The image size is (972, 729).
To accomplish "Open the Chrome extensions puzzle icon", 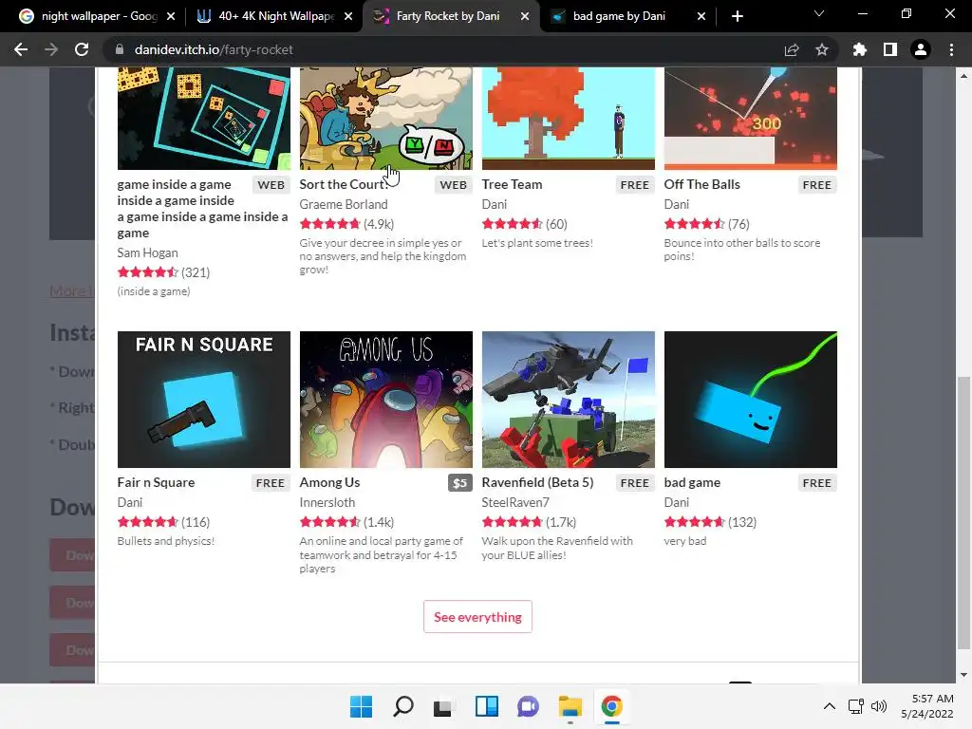I will [859, 49].
